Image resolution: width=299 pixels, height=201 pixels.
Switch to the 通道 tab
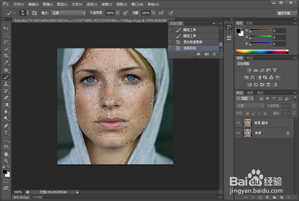[250, 93]
